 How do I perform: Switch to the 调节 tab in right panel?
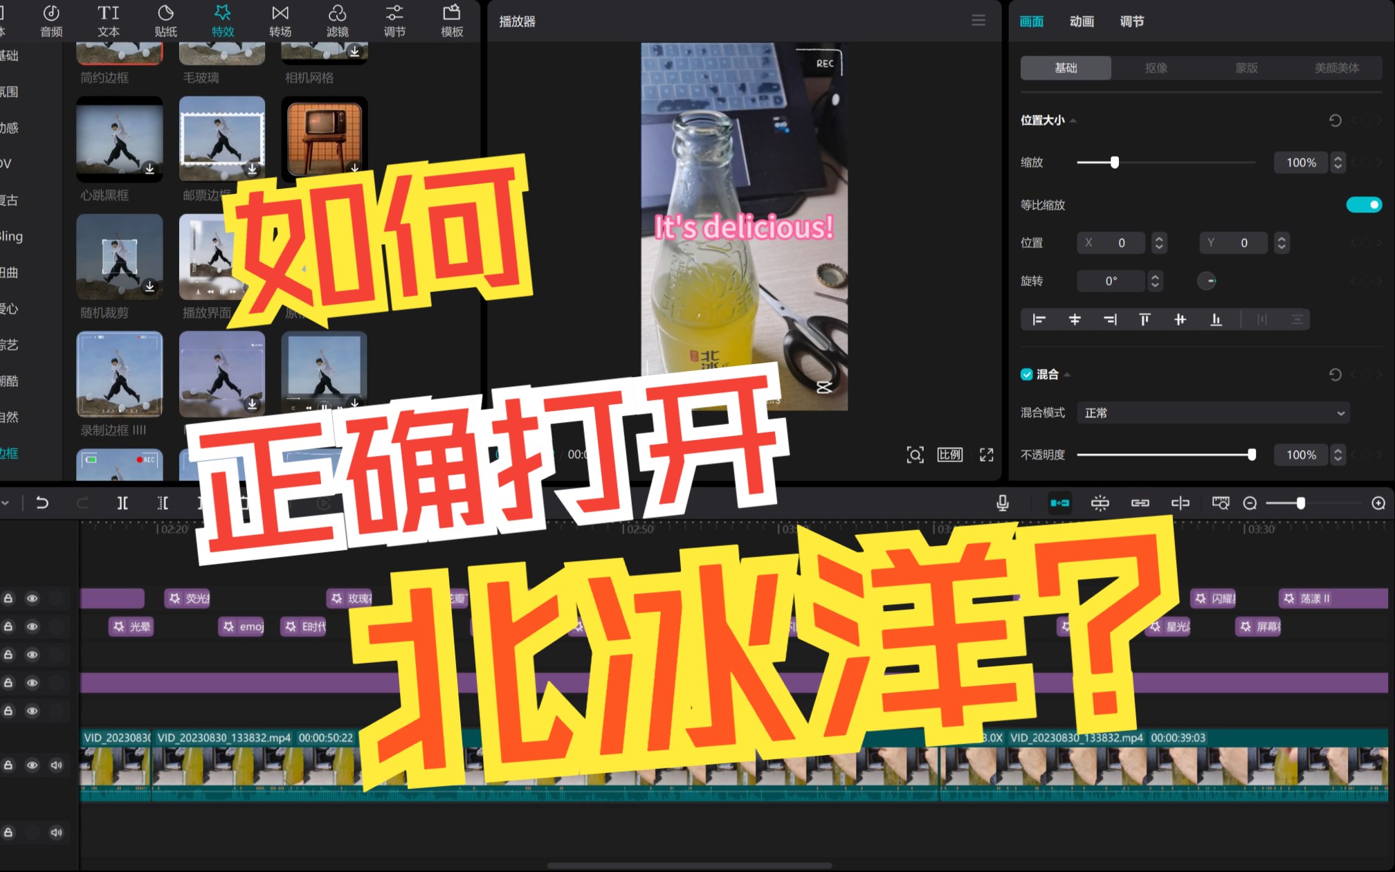(x=1132, y=21)
